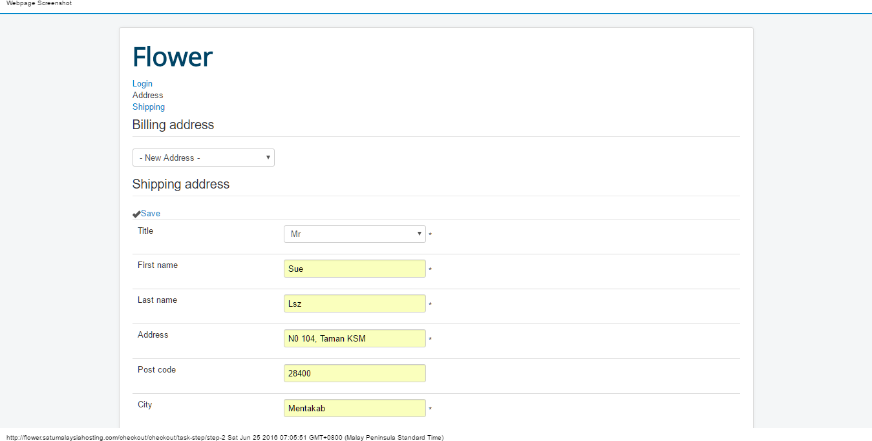This screenshot has width=872, height=441.
Task: Click the Title field label
Action: point(145,231)
